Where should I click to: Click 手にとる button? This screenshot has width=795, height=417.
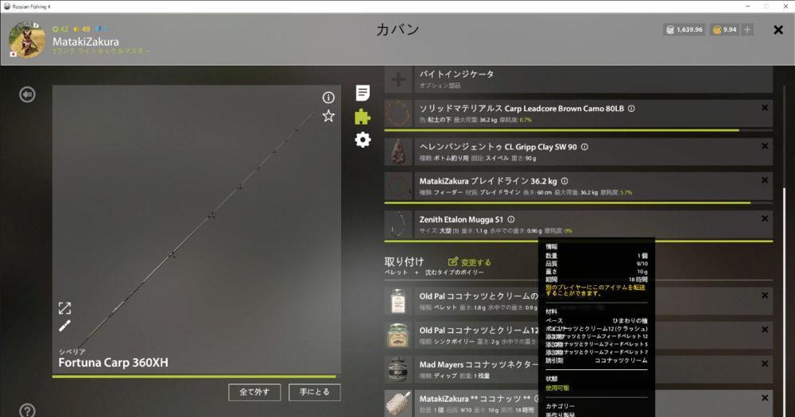click(314, 392)
